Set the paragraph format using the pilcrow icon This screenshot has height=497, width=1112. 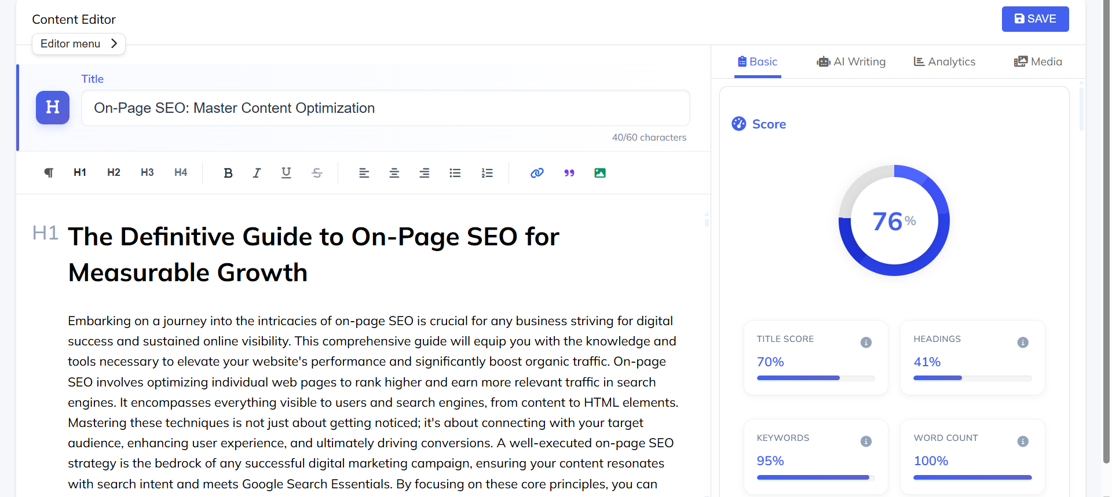[x=49, y=173]
